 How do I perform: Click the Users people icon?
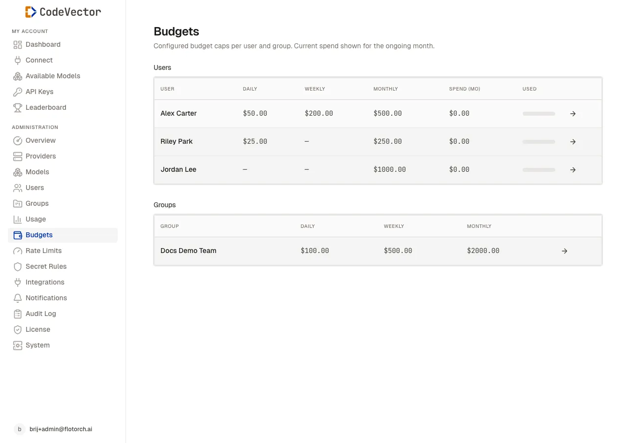(x=18, y=188)
